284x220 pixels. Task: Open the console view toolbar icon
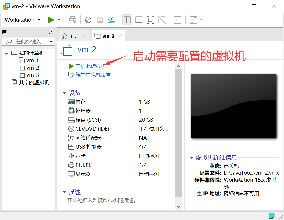click(x=178, y=20)
